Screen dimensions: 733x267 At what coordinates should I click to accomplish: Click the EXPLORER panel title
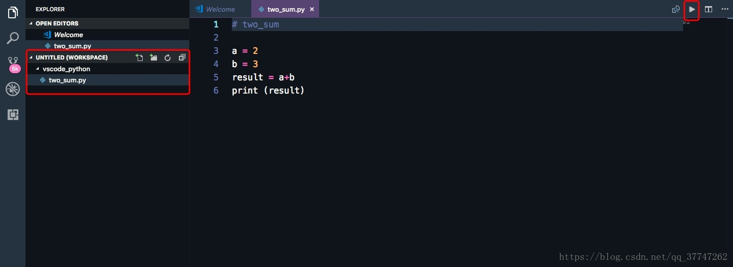click(50, 9)
